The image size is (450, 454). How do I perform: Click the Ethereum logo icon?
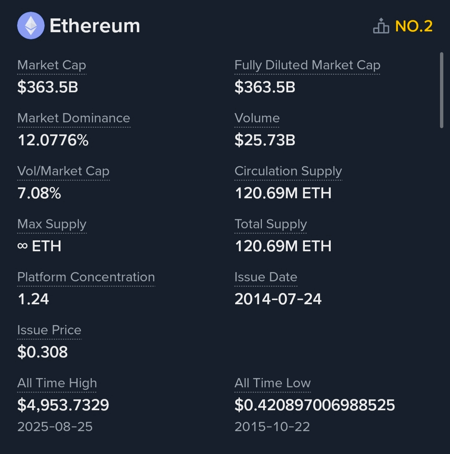30,25
